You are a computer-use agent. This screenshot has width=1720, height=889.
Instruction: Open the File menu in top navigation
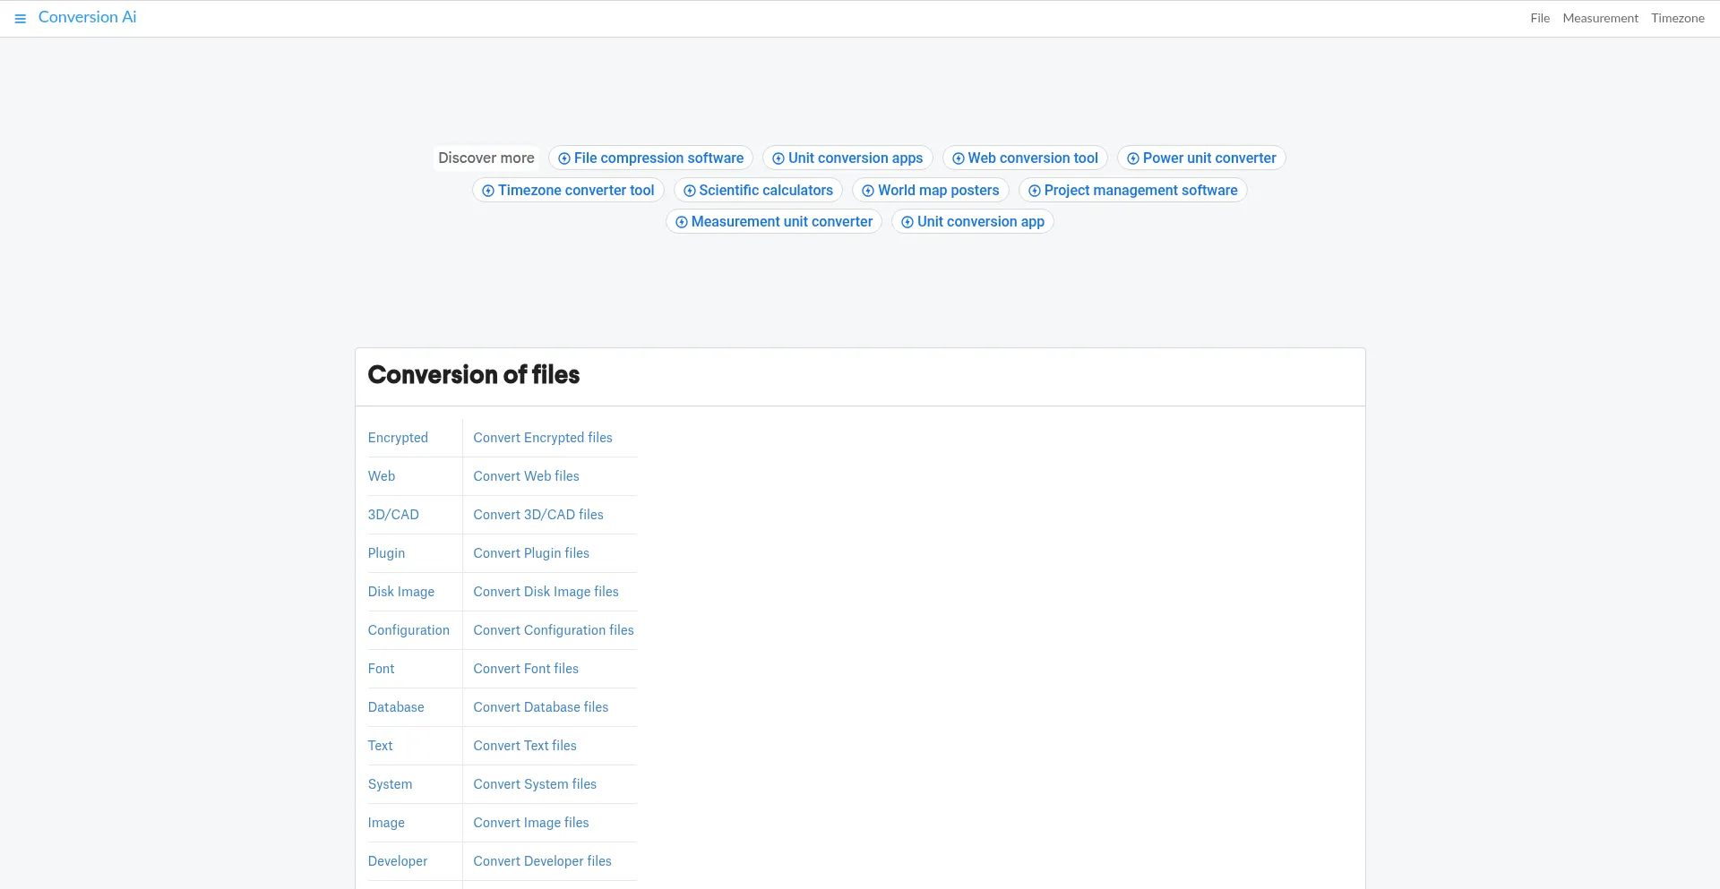coord(1540,18)
